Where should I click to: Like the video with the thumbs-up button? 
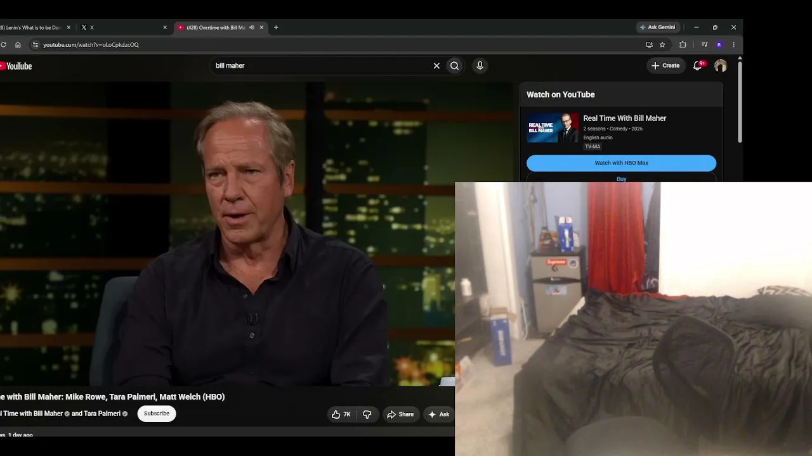click(341, 414)
